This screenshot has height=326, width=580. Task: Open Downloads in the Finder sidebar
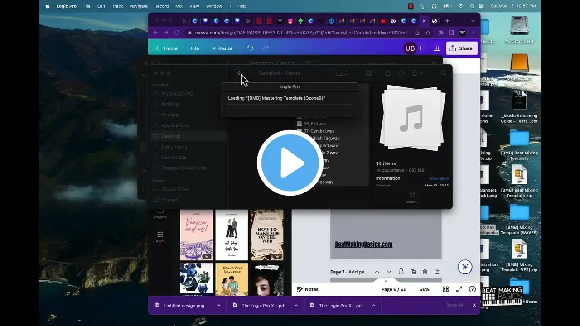pos(174,157)
